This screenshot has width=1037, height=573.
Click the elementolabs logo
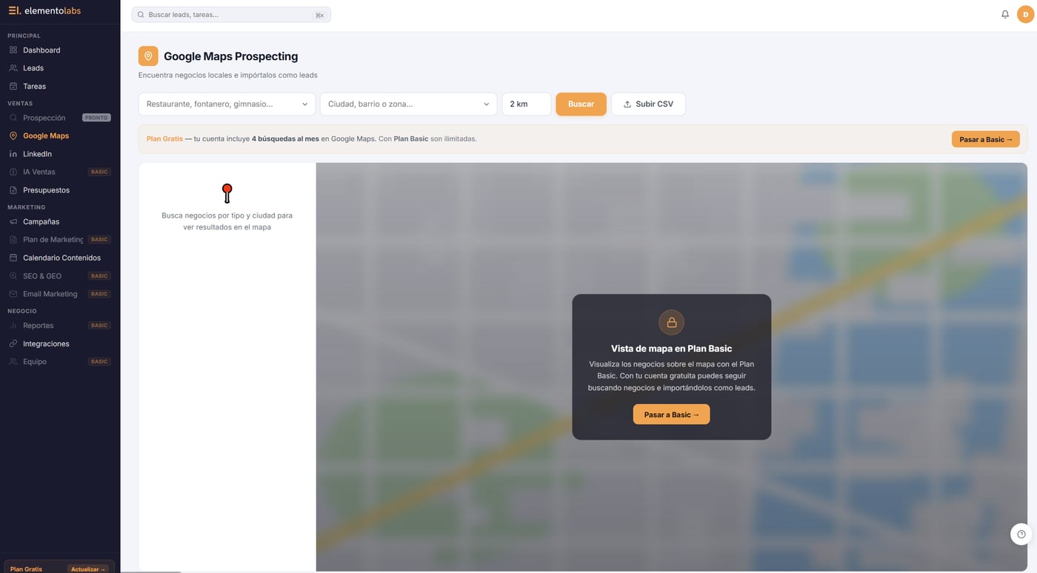point(44,11)
